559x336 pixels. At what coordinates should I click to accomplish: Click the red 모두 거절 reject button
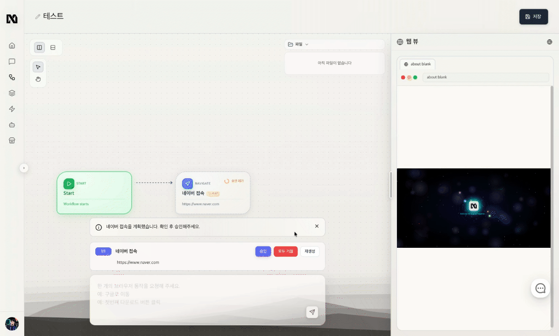coord(285,252)
